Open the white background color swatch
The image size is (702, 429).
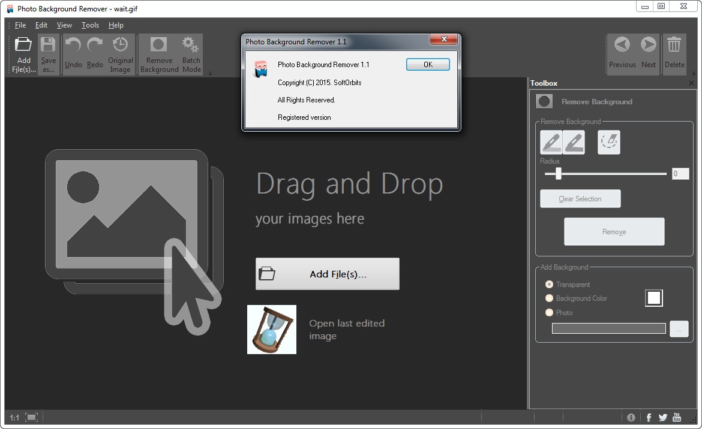[654, 298]
